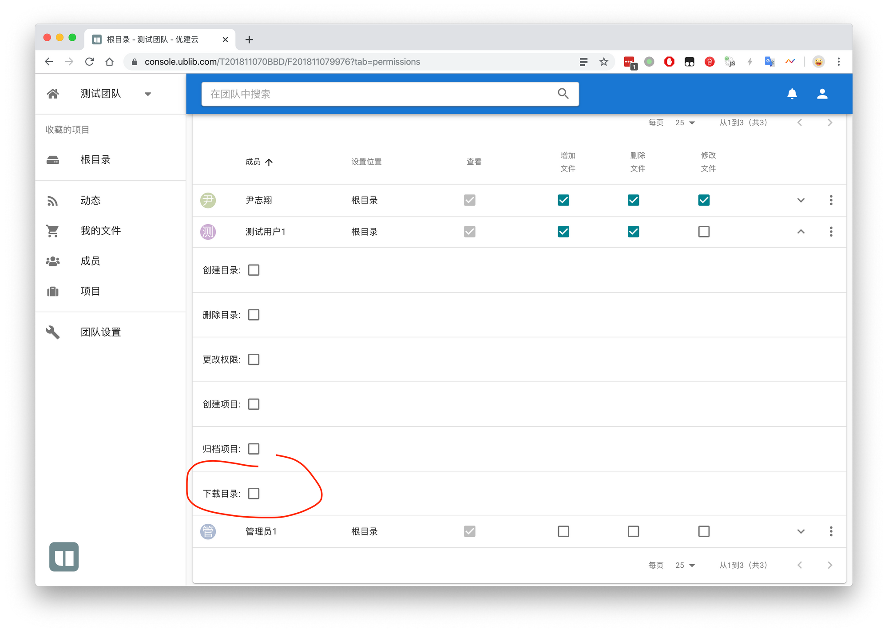Open the user account profile icon
The width and height of the screenshot is (888, 633).
(822, 94)
